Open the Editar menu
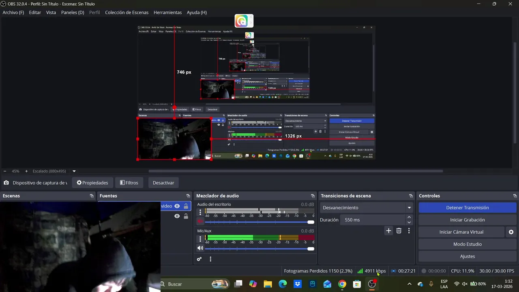 (x=35, y=13)
